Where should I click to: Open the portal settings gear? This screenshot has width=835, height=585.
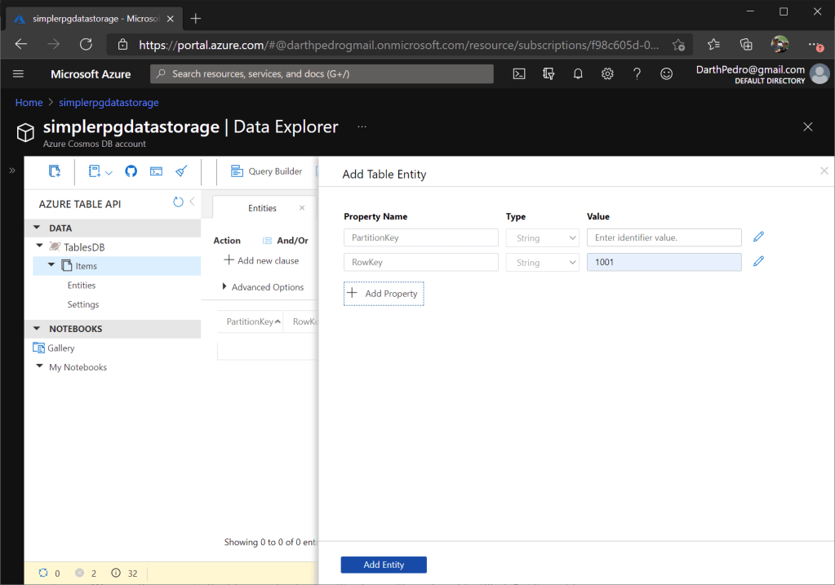pyautogui.click(x=607, y=74)
